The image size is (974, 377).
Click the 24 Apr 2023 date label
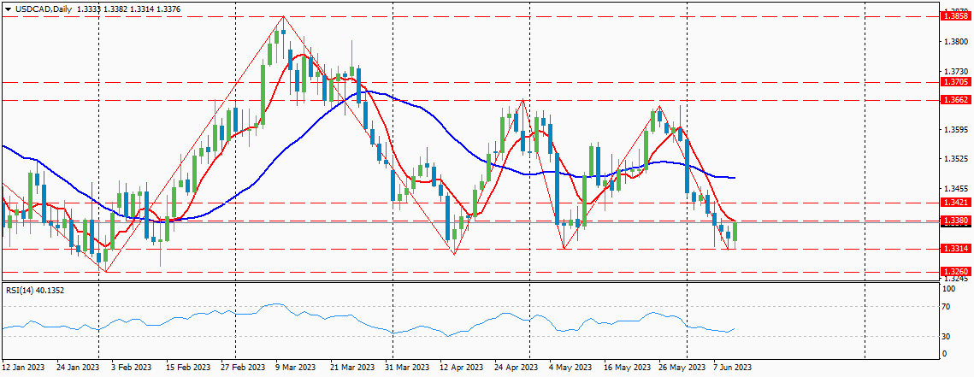[x=517, y=367]
